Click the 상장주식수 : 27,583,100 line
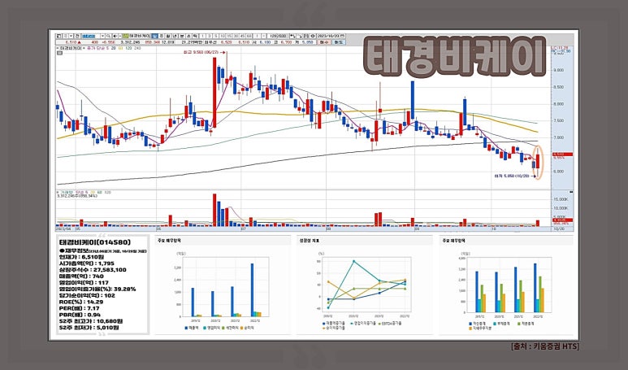 93,270
